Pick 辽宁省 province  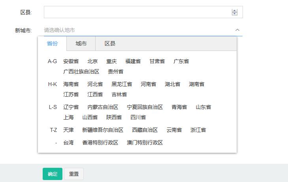tap(71, 107)
